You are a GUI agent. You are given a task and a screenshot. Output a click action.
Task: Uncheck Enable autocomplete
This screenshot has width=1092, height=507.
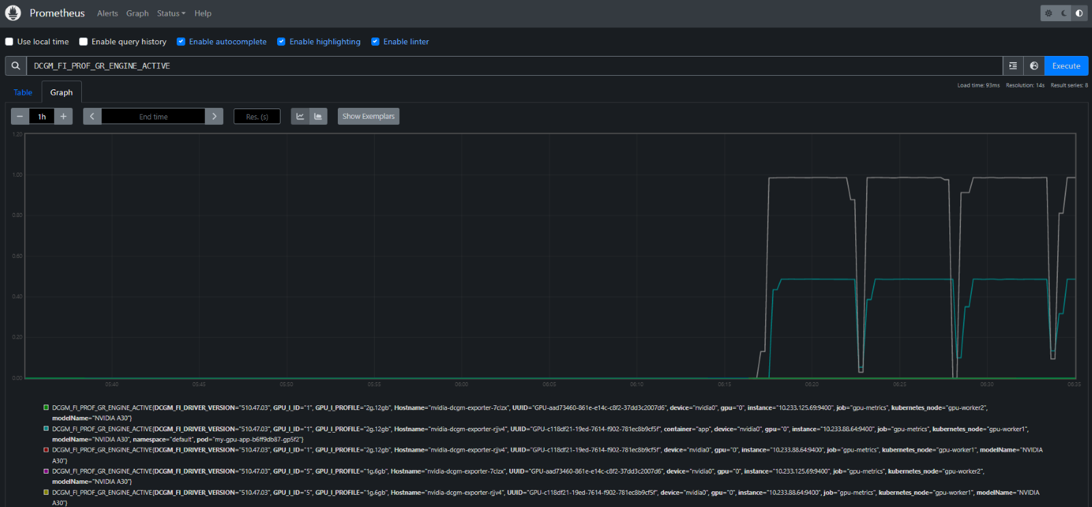[x=181, y=42]
